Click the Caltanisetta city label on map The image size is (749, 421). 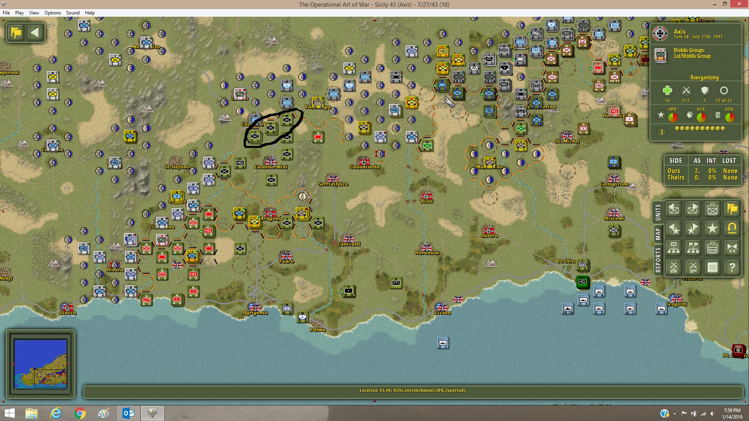(364, 167)
